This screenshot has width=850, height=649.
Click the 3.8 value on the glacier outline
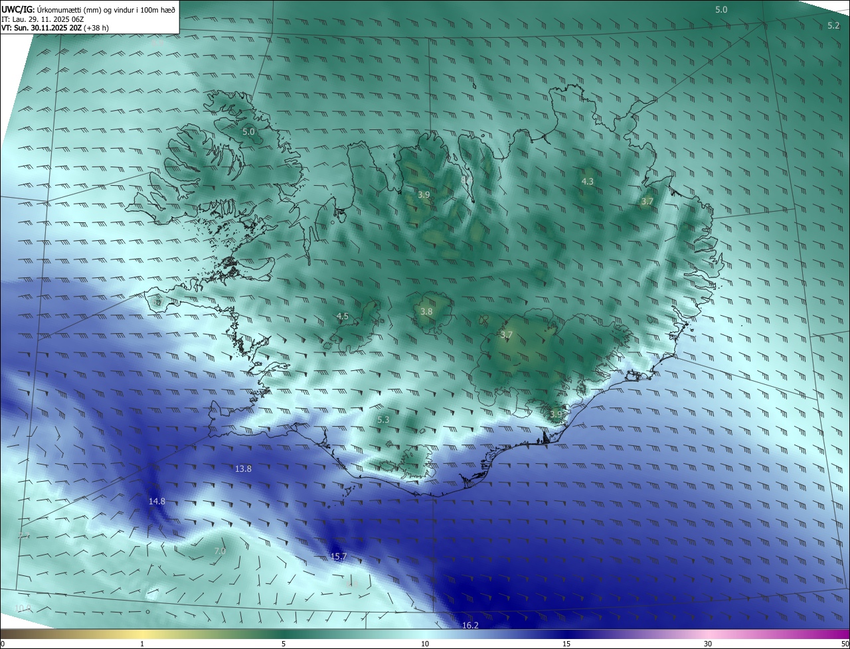point(427,311)
